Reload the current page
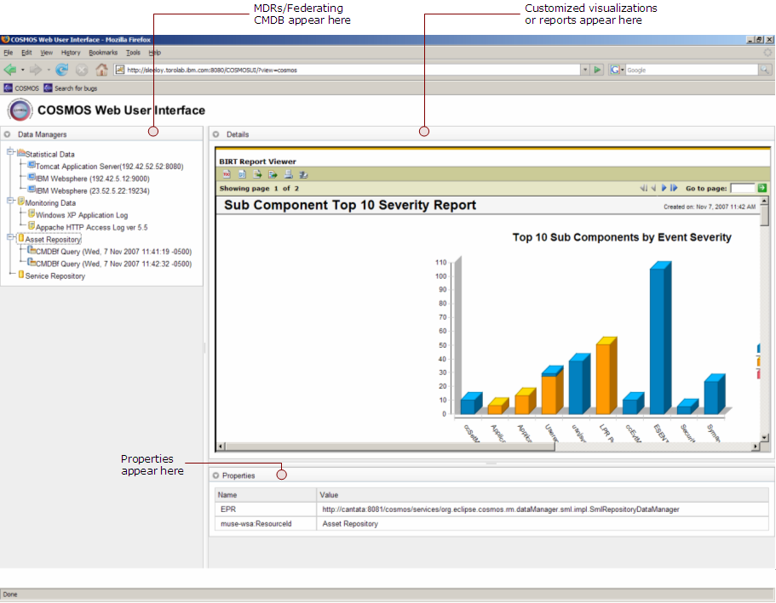Screen dimensions: 776x603 coord(62,70)
